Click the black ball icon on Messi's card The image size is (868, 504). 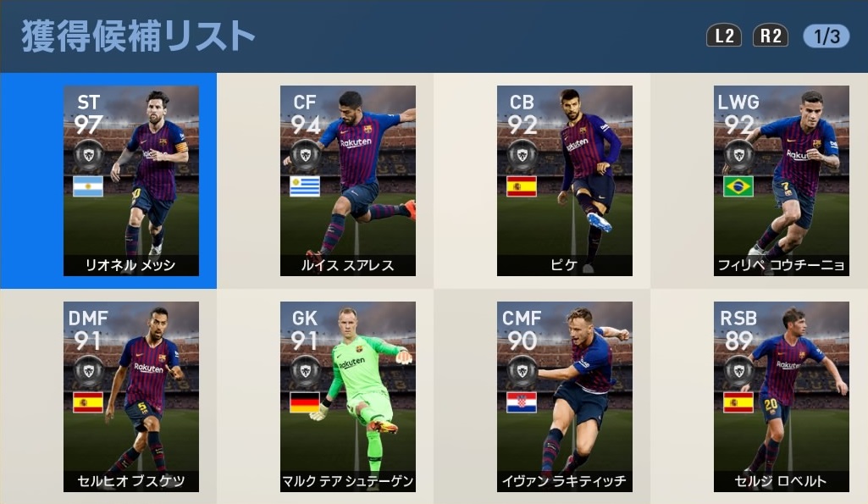89,155
